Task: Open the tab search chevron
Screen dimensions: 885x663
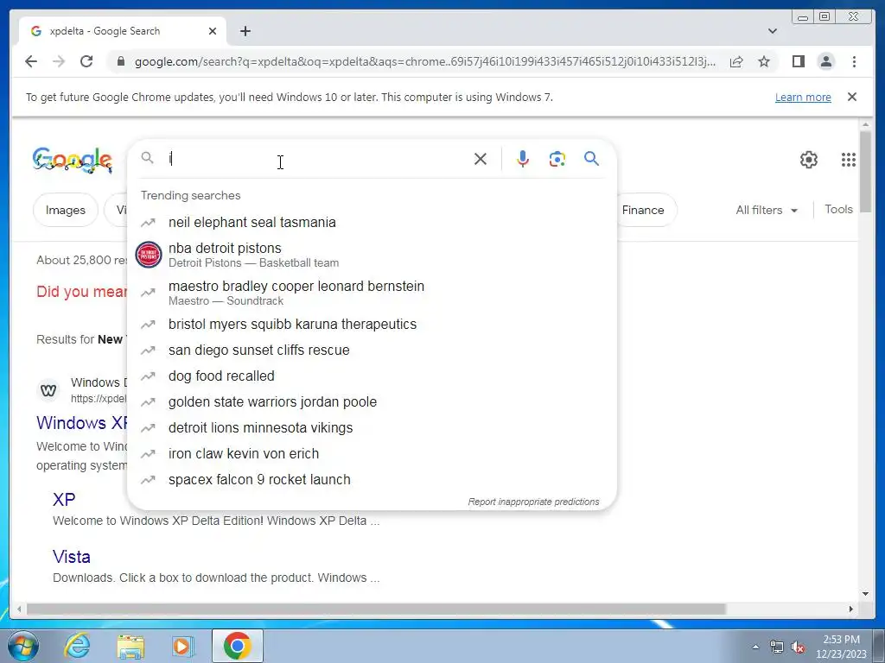Action: click(773, 31)
